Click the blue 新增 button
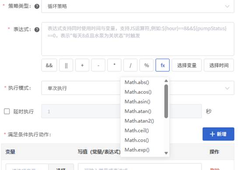 [218, 134]
